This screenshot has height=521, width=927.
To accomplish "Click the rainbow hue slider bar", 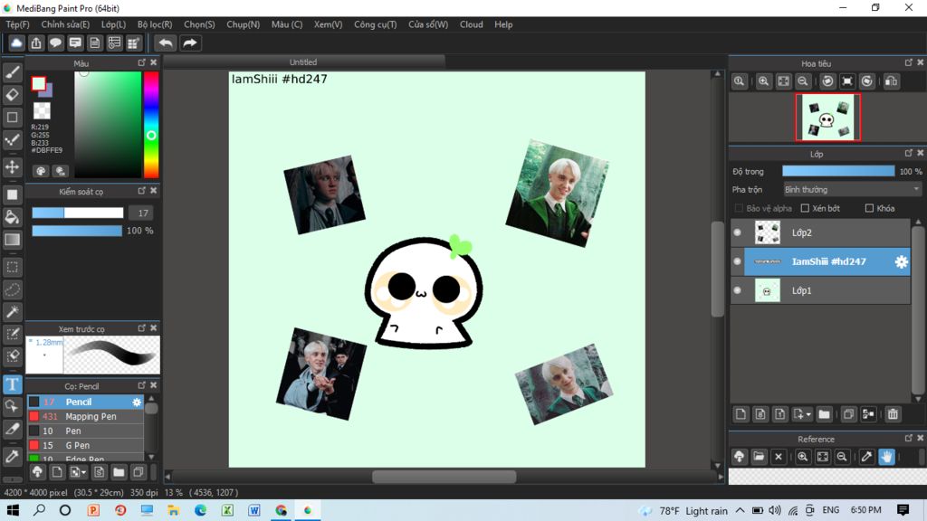I will pos(151,124).
